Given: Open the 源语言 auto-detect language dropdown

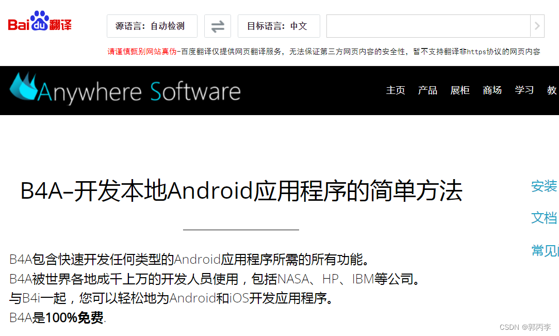Looking at the screenshot, I should click(x=152, y=26).
